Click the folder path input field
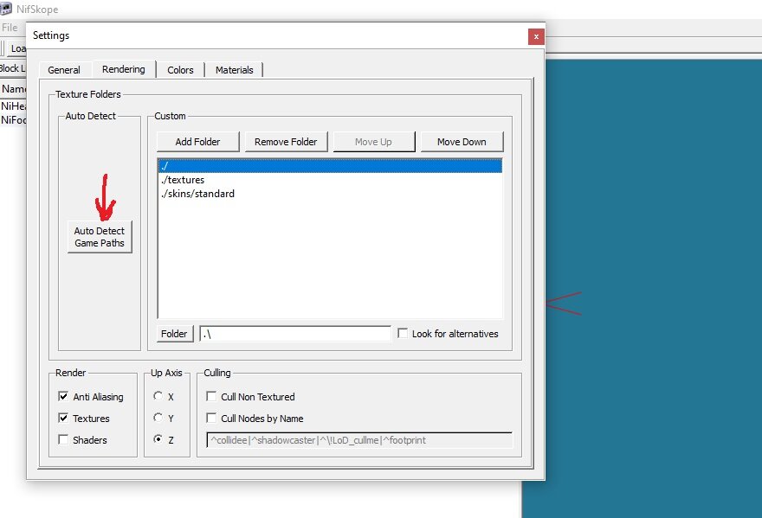The width and height of the screenshot is (762, 518). coord(295,334)
